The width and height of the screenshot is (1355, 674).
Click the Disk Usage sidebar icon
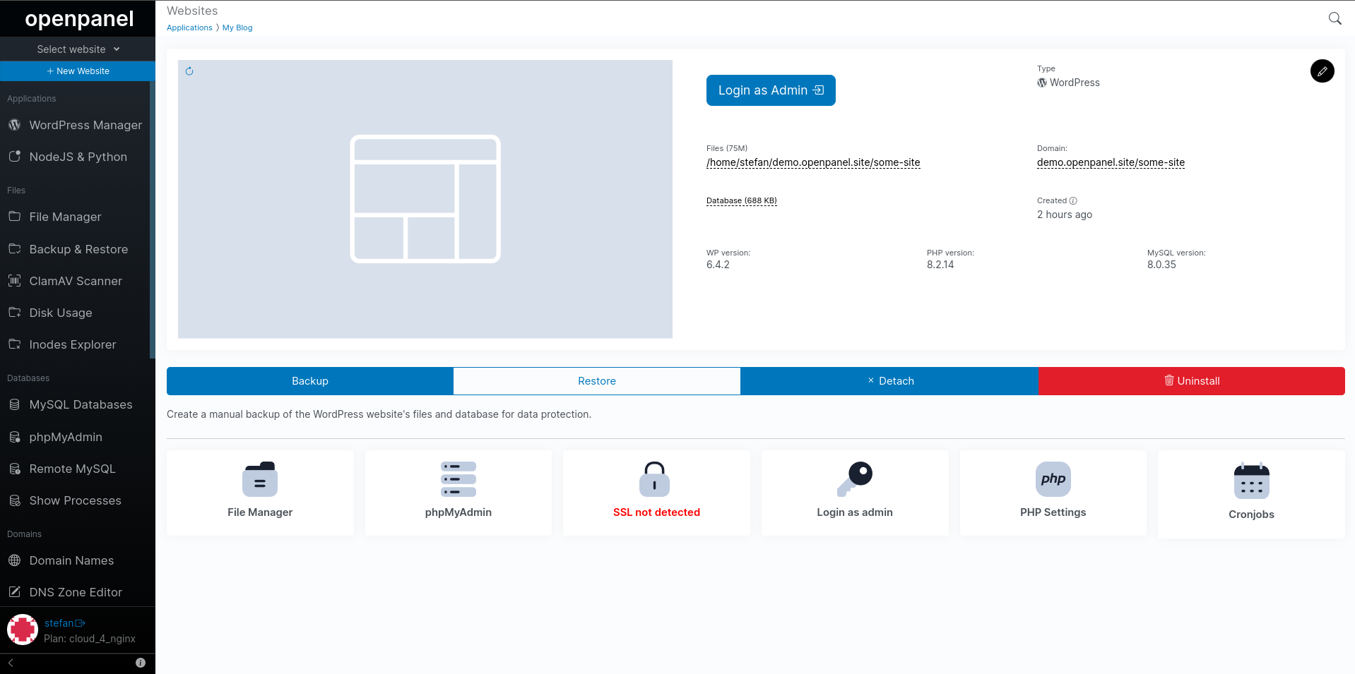[x=15, y=313]
